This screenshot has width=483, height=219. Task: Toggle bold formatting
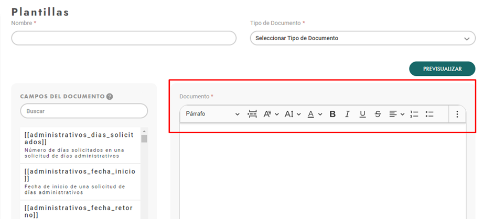(332, 114)
